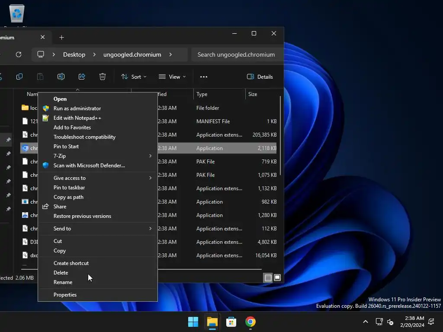Expand the Give access to submenu
The image size is (443, 332).
tap(98, 178)
